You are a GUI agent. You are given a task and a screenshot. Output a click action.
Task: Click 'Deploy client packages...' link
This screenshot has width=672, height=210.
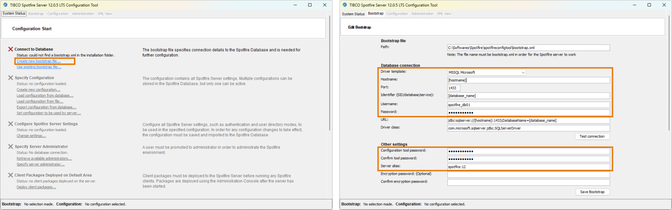[36, 187]
